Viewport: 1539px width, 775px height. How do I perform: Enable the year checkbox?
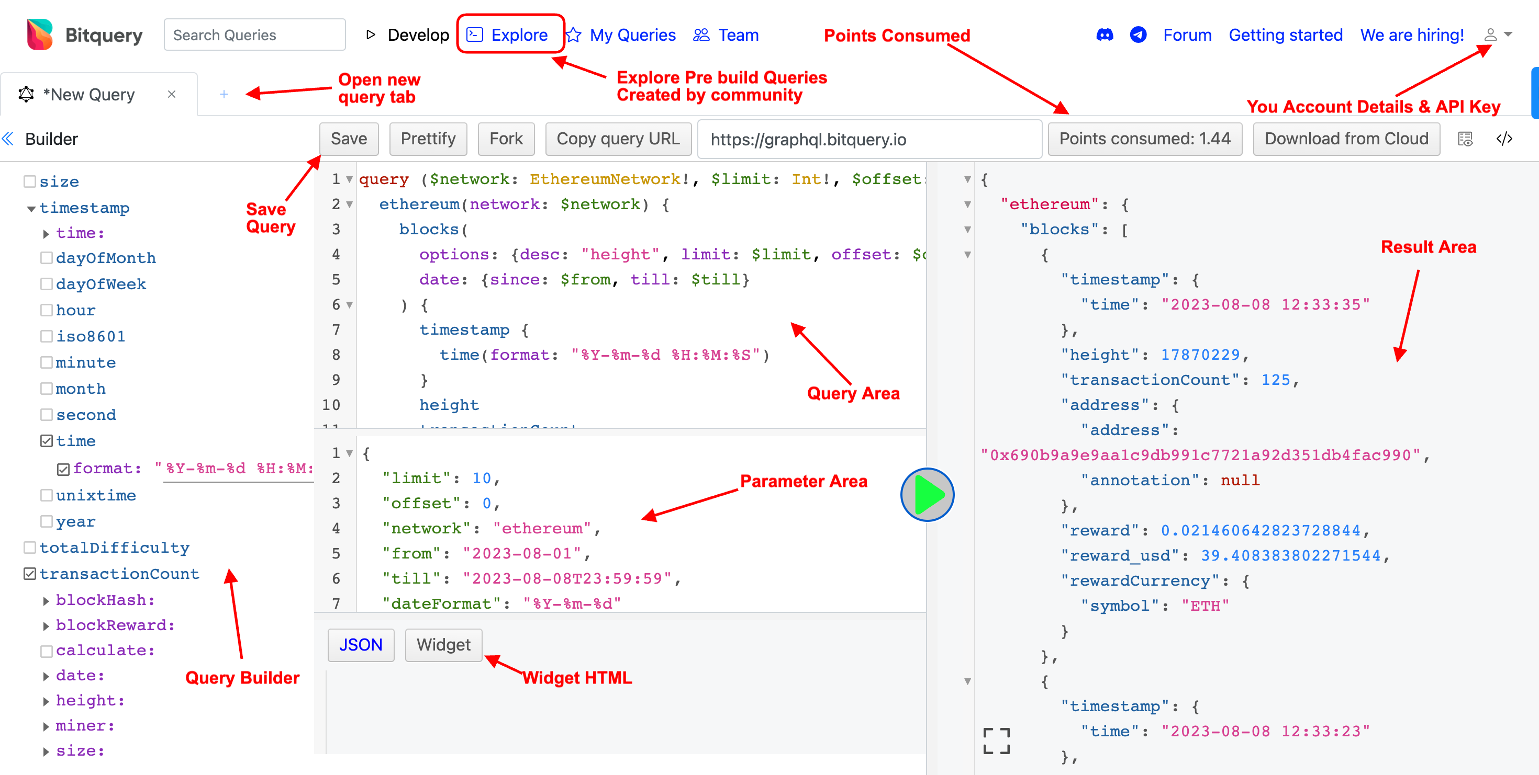(x=47, y=521)
